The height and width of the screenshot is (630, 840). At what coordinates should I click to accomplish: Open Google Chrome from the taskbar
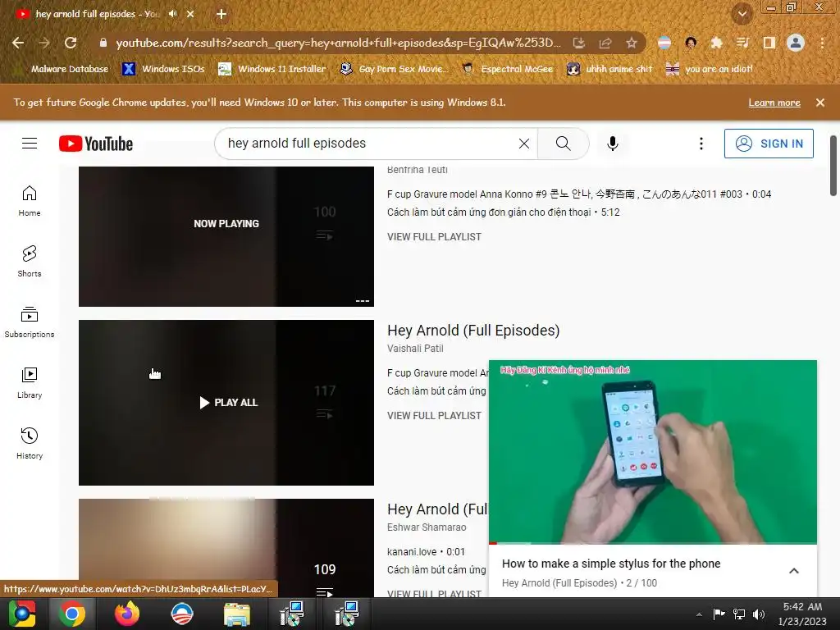(72, 614)
